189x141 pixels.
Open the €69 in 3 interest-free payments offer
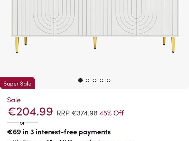59,132
